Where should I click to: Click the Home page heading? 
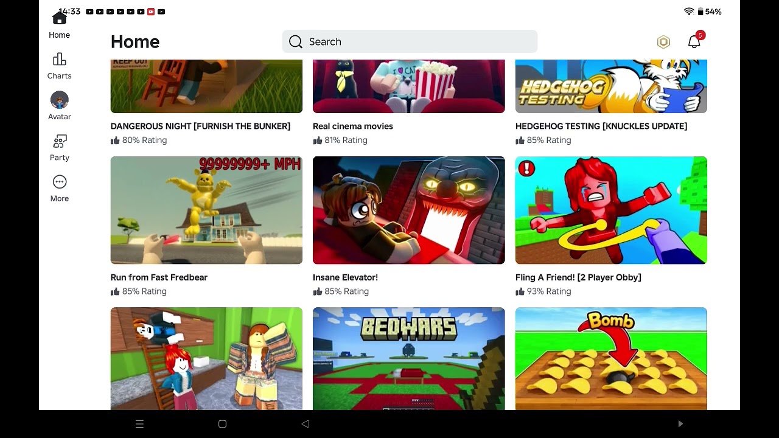pos(135,42)
